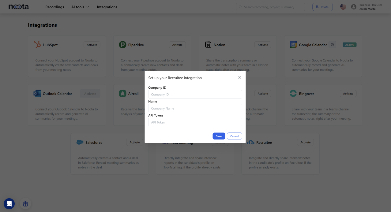Expand the AI tools dropdown
The width and height of the screenshot is (391, 212).
[80, 7]
